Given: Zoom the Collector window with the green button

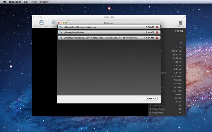Looking at the screenshot, I should [66, 23].
